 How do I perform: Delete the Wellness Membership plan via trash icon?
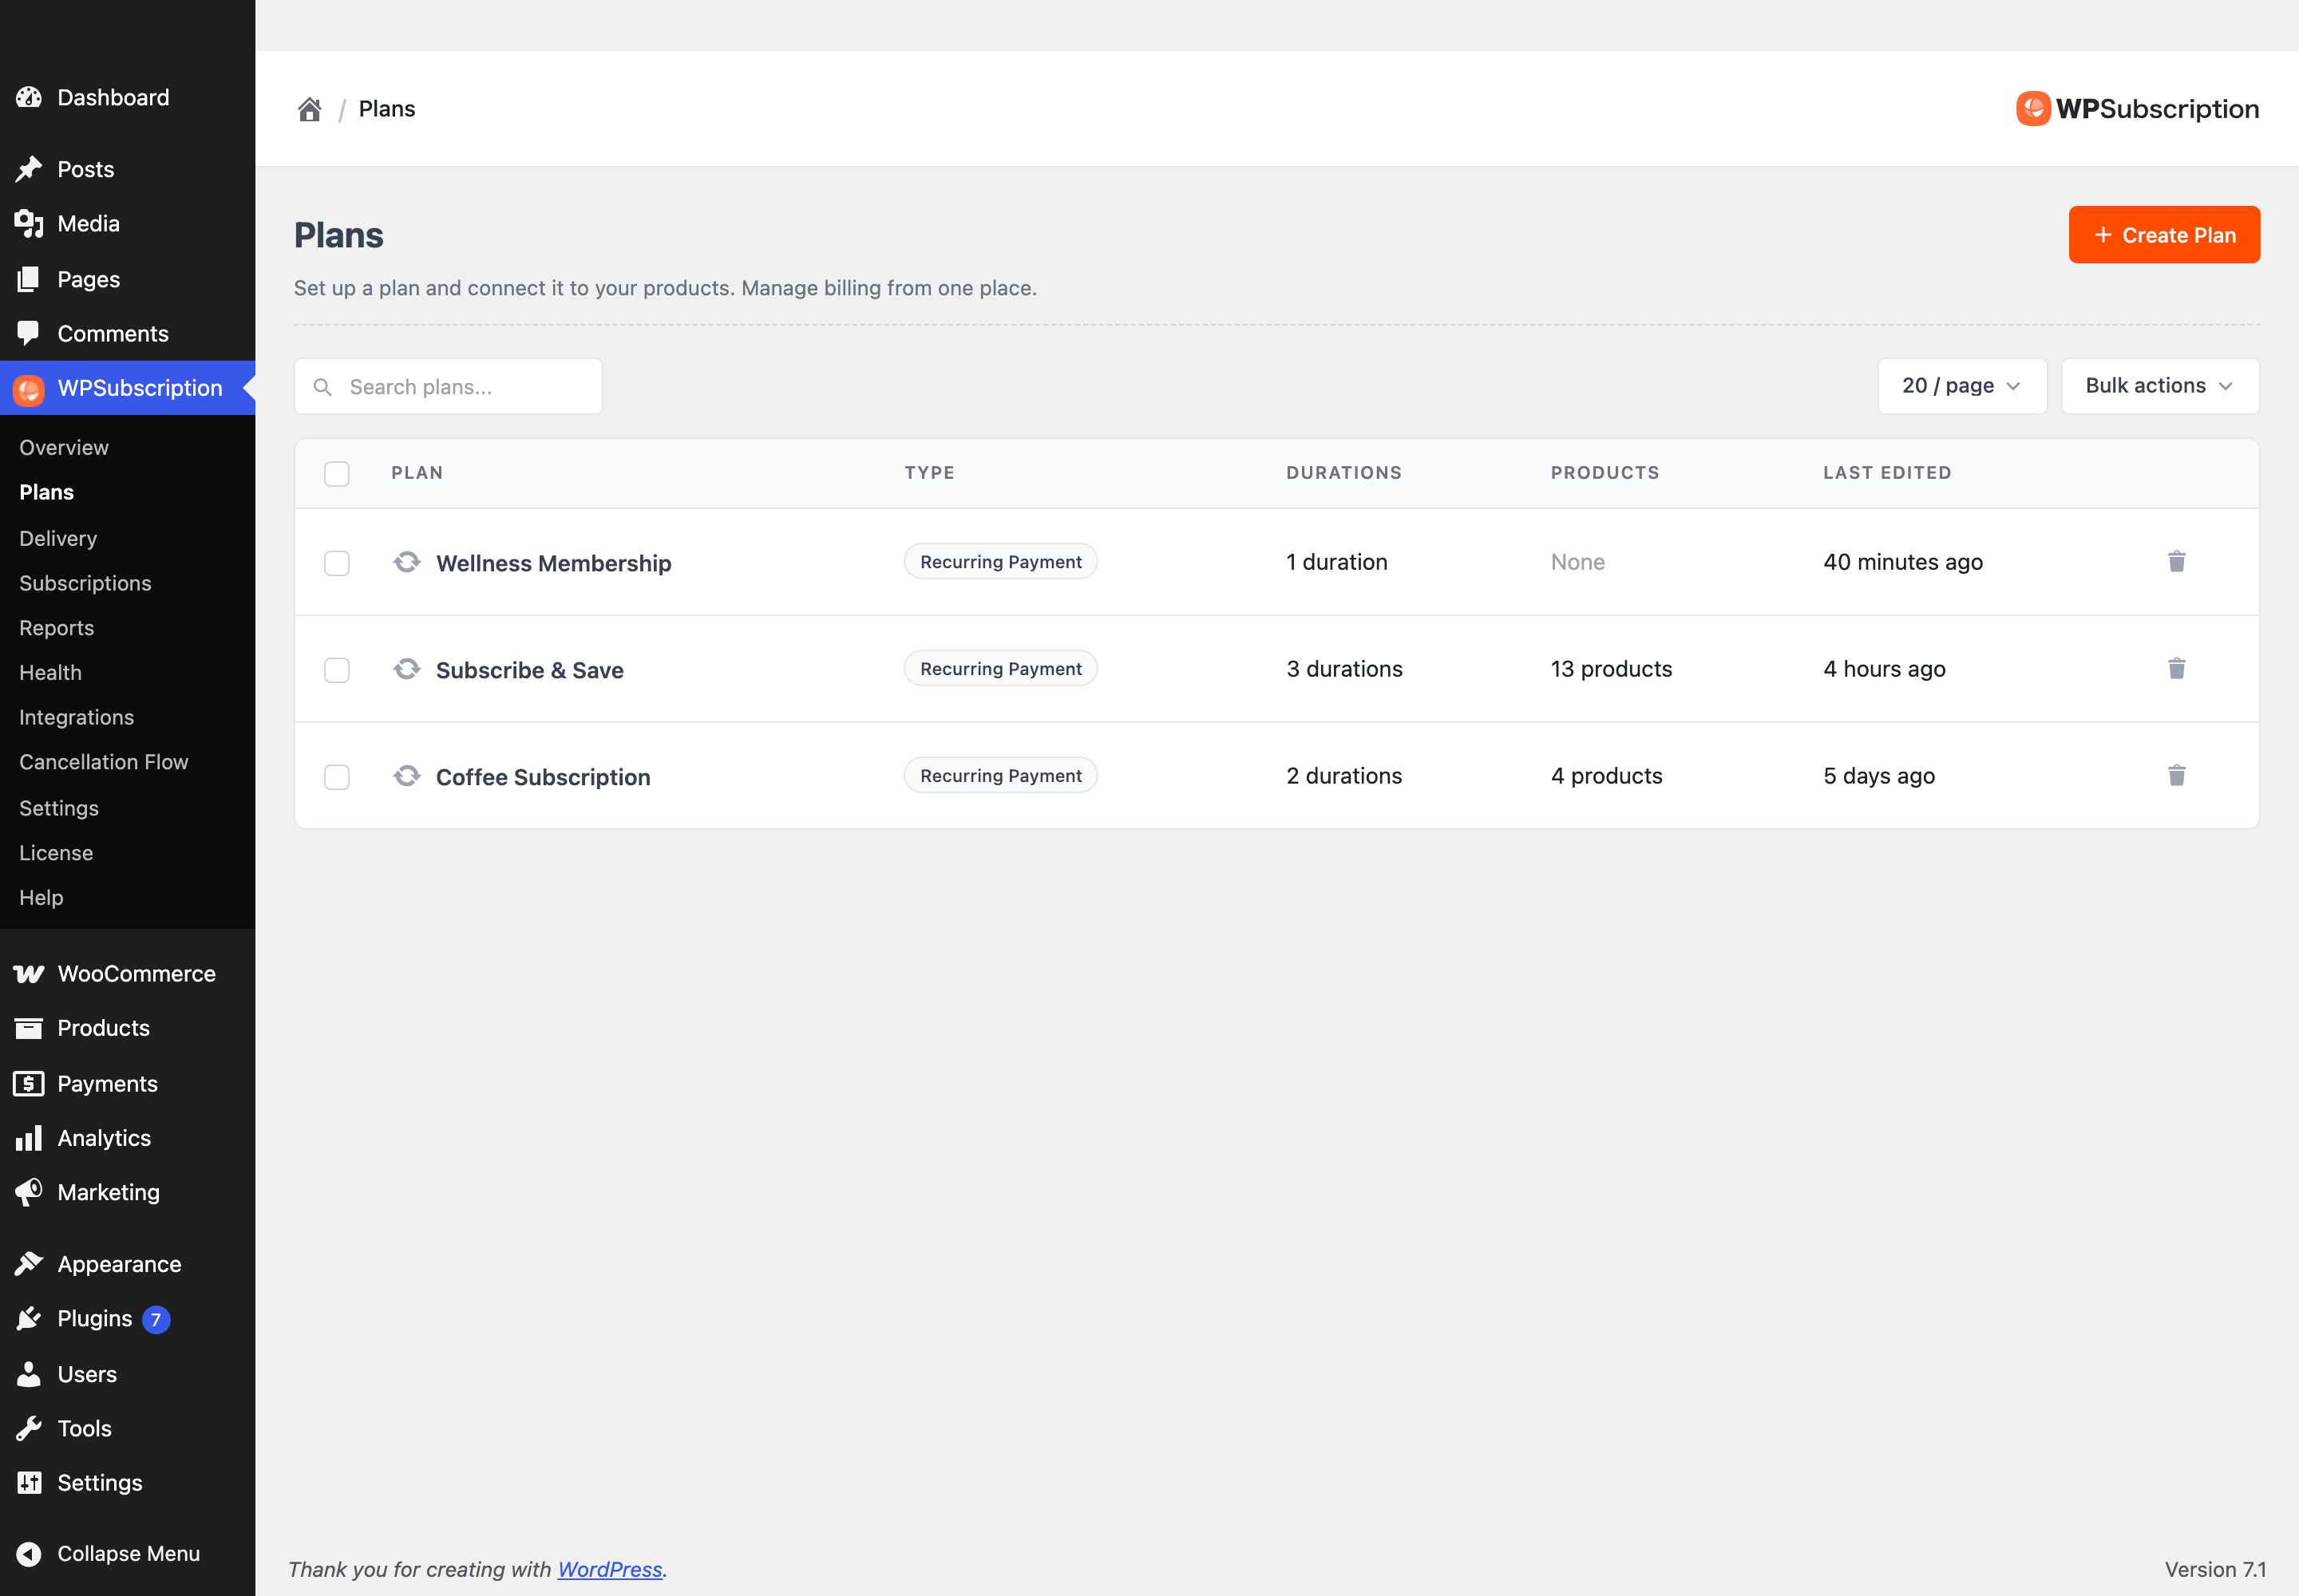(x=2176, y=561)
